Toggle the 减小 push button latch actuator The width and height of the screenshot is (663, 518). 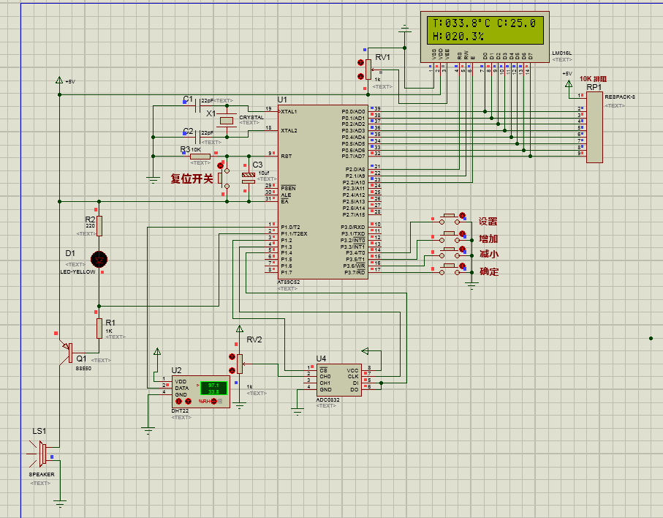pos(462,249)
